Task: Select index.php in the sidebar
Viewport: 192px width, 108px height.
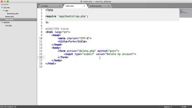Action: 9,19
